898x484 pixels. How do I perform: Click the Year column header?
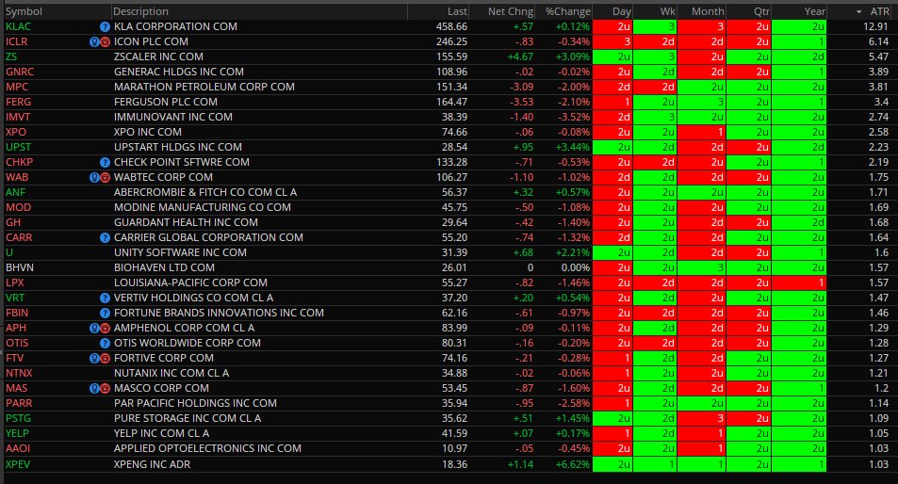[814, 11]
